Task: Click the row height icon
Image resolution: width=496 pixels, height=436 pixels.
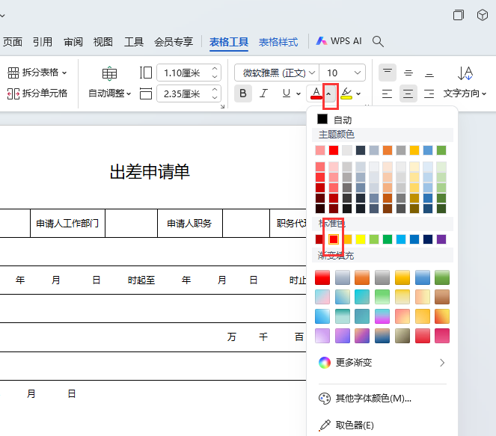Action: [146, 73]
